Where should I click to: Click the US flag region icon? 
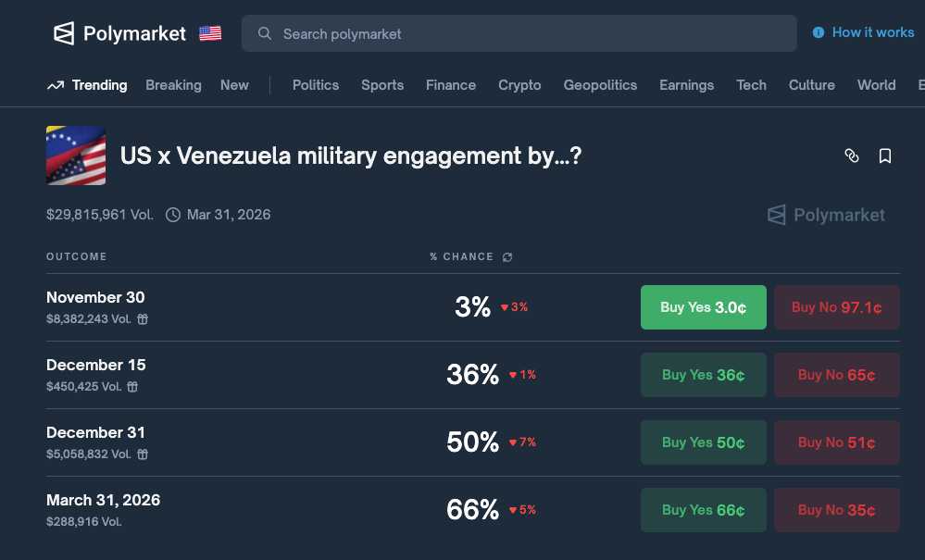click(x=210, y=34)
